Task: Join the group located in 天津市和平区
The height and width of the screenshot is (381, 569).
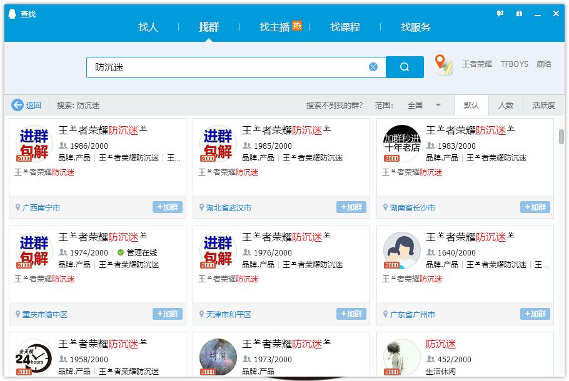Action: [x=351, y=314]
